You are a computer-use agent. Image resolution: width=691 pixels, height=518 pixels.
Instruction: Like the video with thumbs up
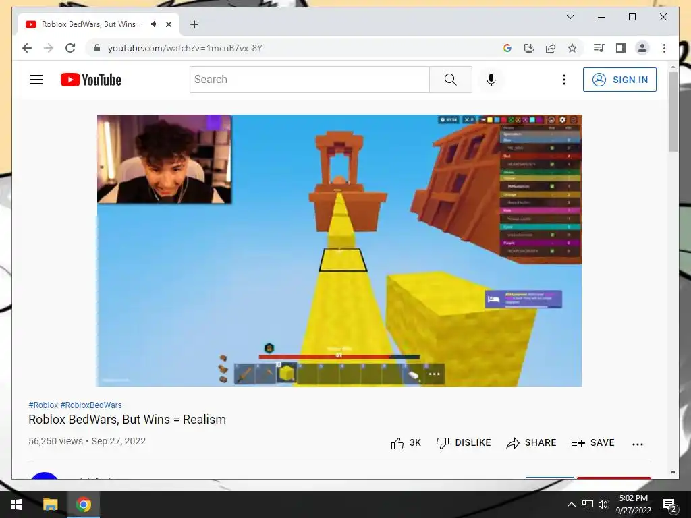pos(406,442)
